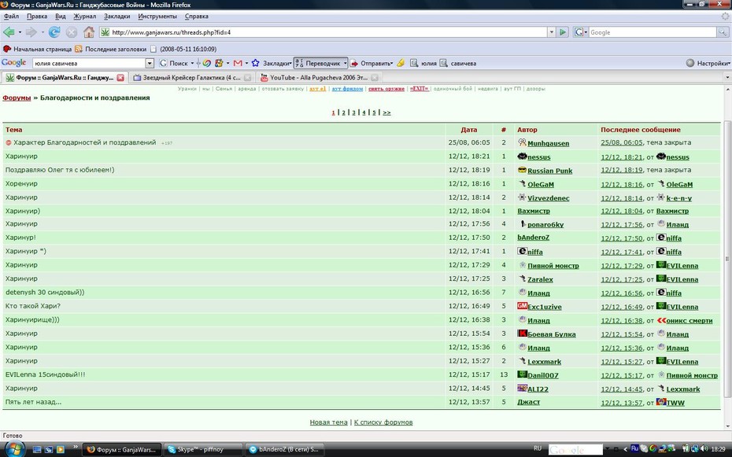Open the Справка menu
This screenshot has height=457, width=732.
click(197, 17)
